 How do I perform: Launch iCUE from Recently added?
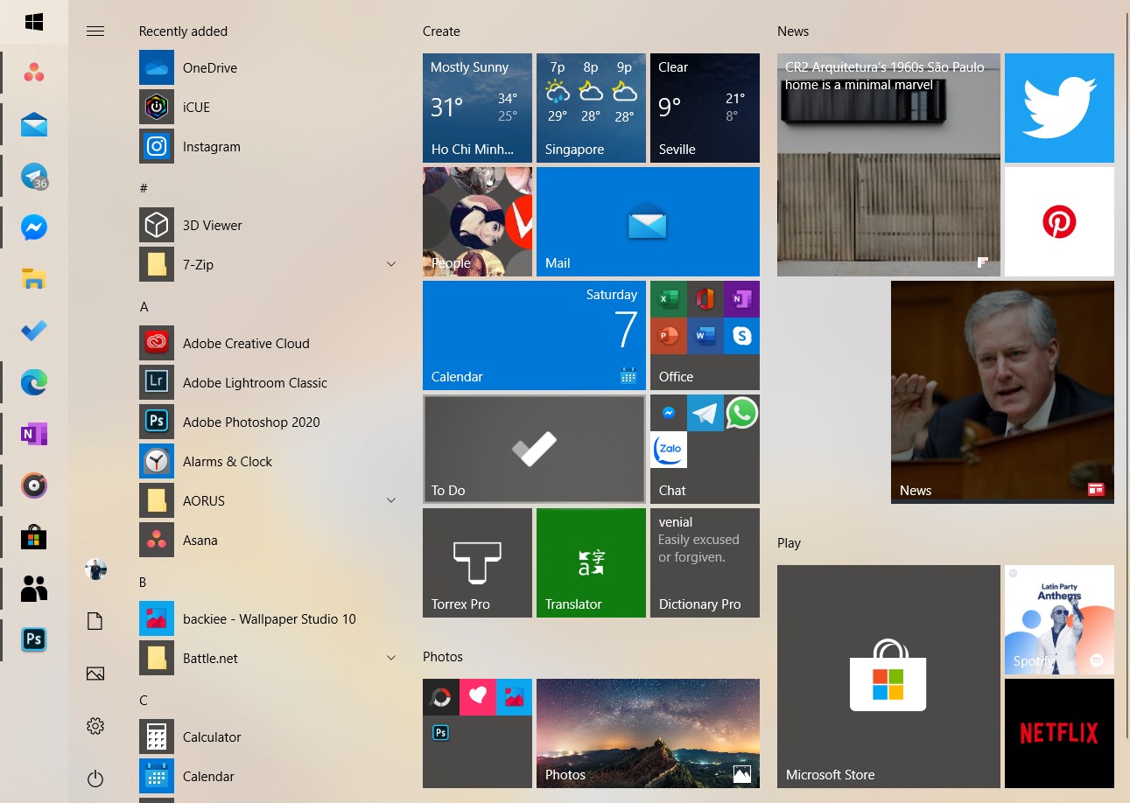[195, 107]
